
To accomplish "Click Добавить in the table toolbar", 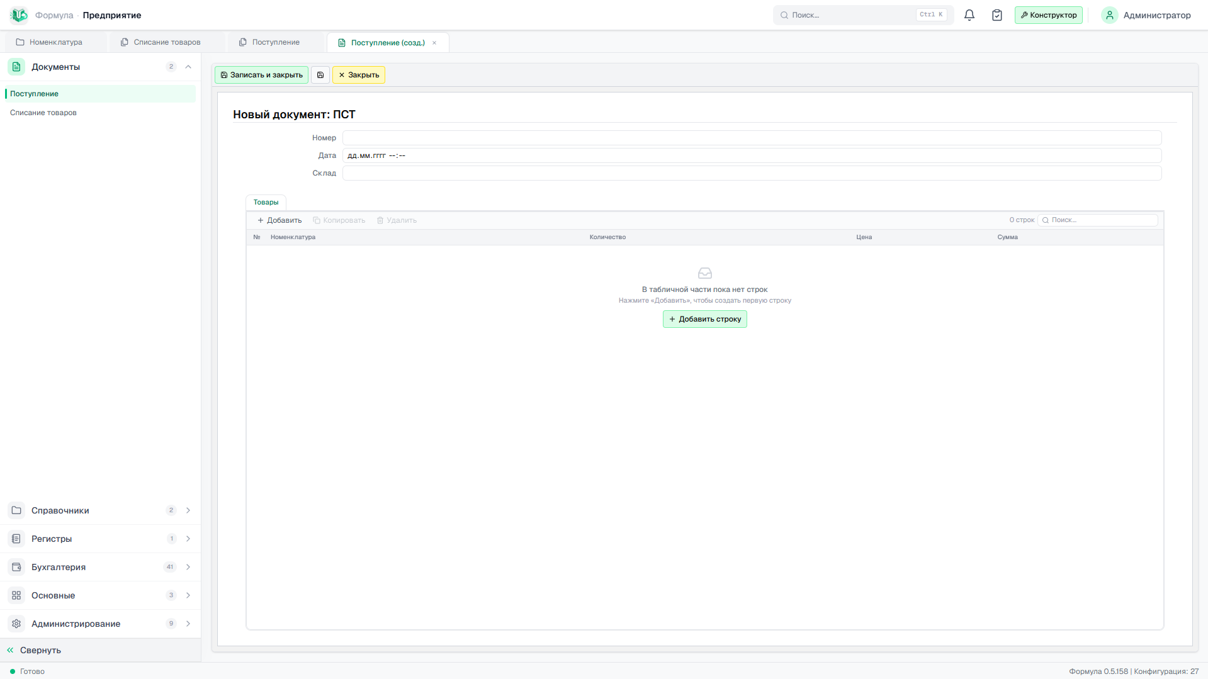I will pyautogui.click(x=279, y=220).
